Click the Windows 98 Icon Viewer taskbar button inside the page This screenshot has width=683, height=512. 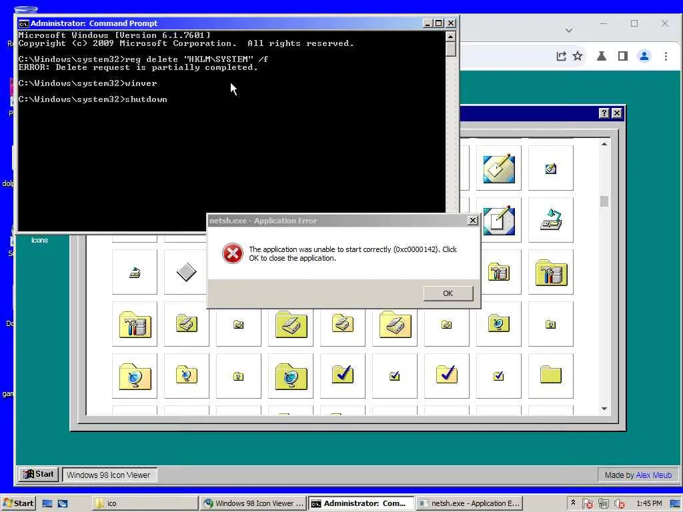click(109, 475)
